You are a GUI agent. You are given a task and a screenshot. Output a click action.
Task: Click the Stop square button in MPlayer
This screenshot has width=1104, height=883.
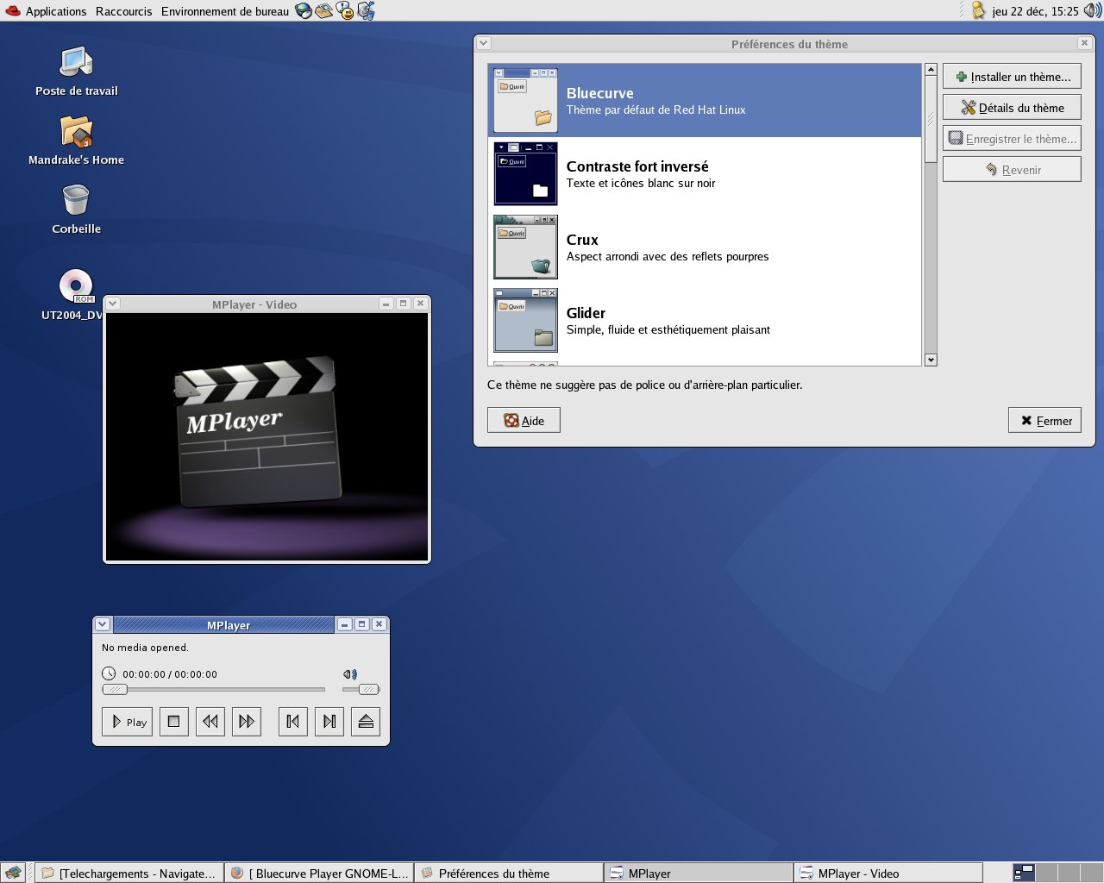pos(173,721)
